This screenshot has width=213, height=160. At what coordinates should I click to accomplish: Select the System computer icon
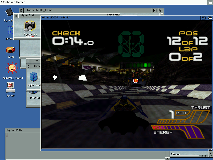click(10, 87)
